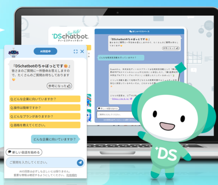Click the 参考になった thumbs-up button in the left chat widget
This screenshot has width=218, height=185.
tap(59, 86)
